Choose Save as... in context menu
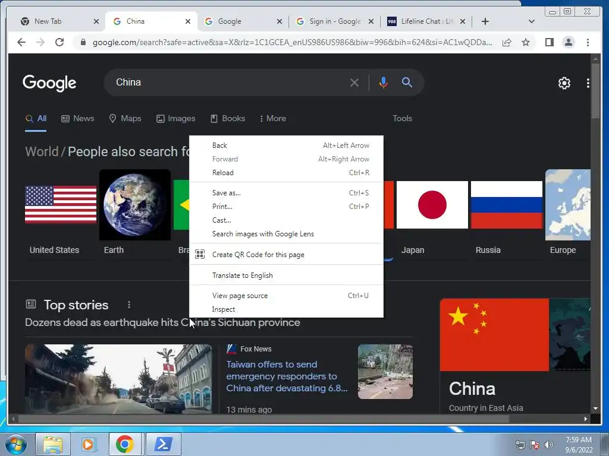 286,193
